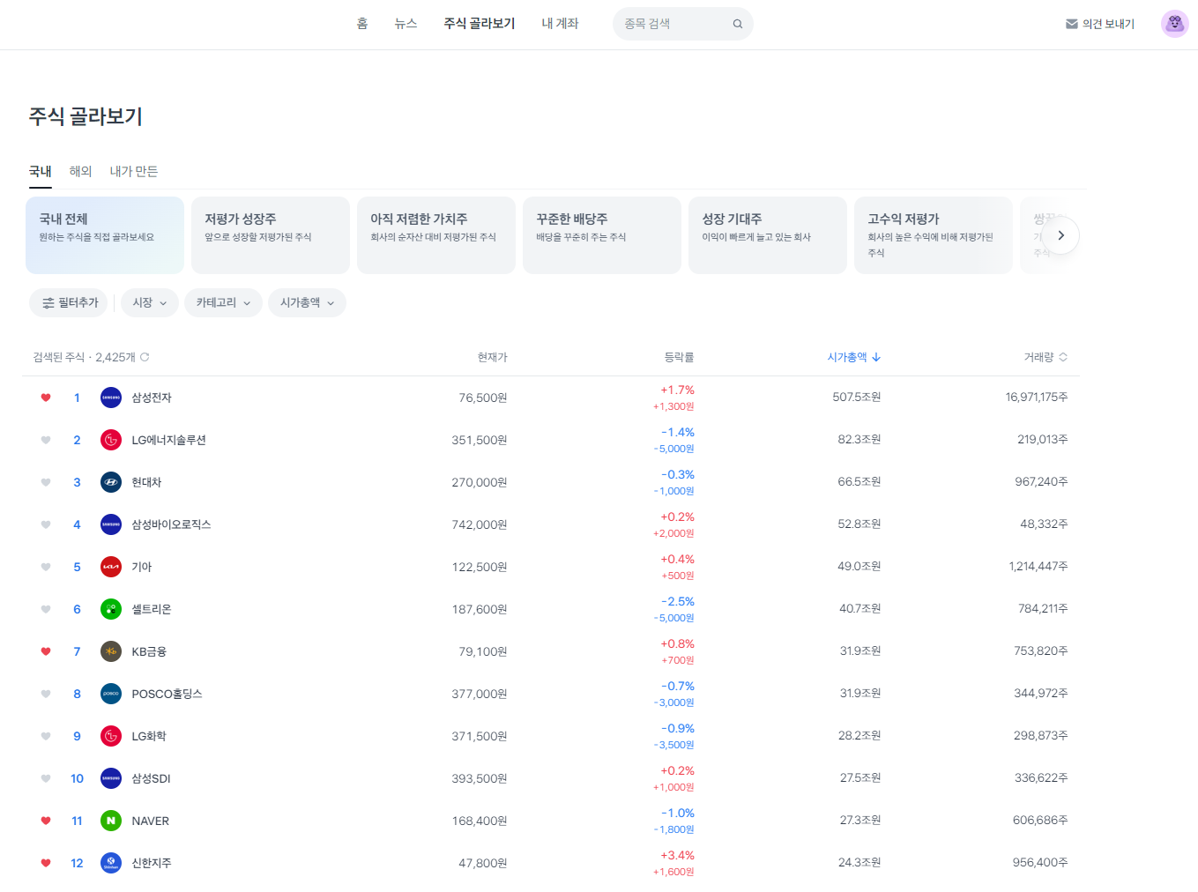Select the 국내 전체 card
Image resolution: width=1198 pixels, height=892 pixels.
pyautogui.click(x=105, y=235)
